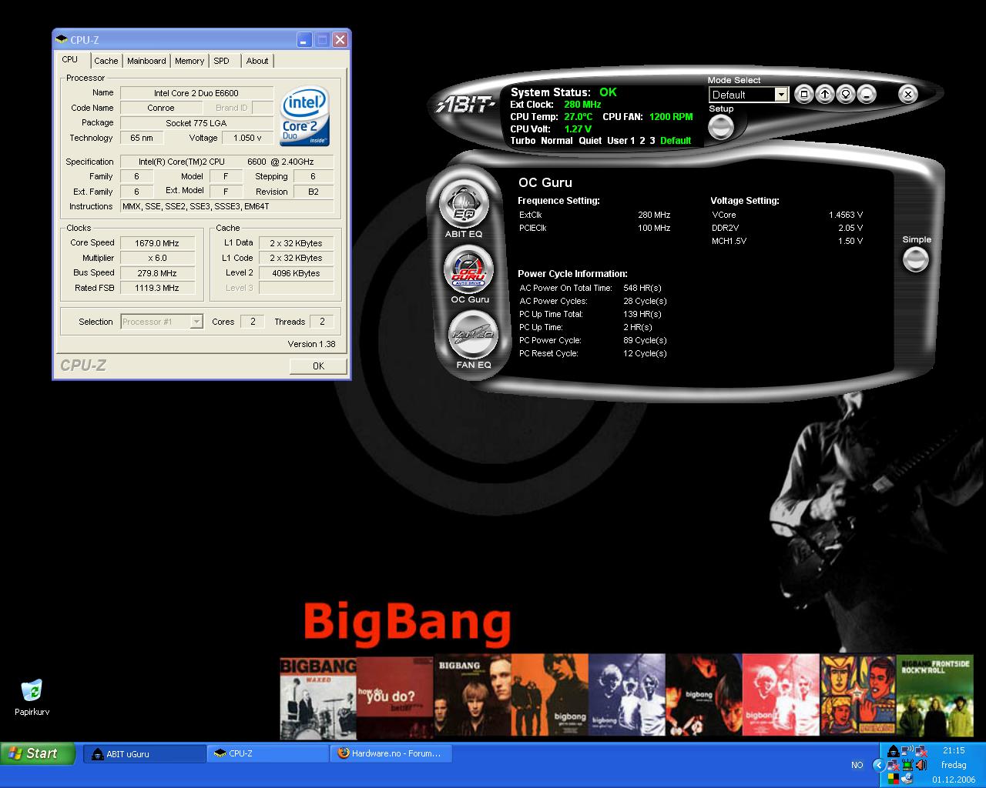Click the ExtClk value 280 MHz in OC Guru
986x788 pixels.
[x=654, y=215]
